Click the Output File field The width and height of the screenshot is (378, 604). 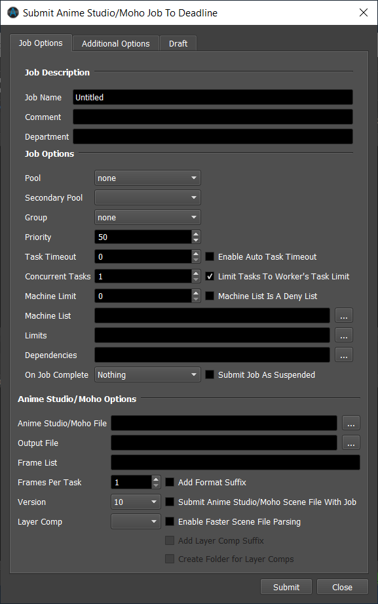click(224, 443)
